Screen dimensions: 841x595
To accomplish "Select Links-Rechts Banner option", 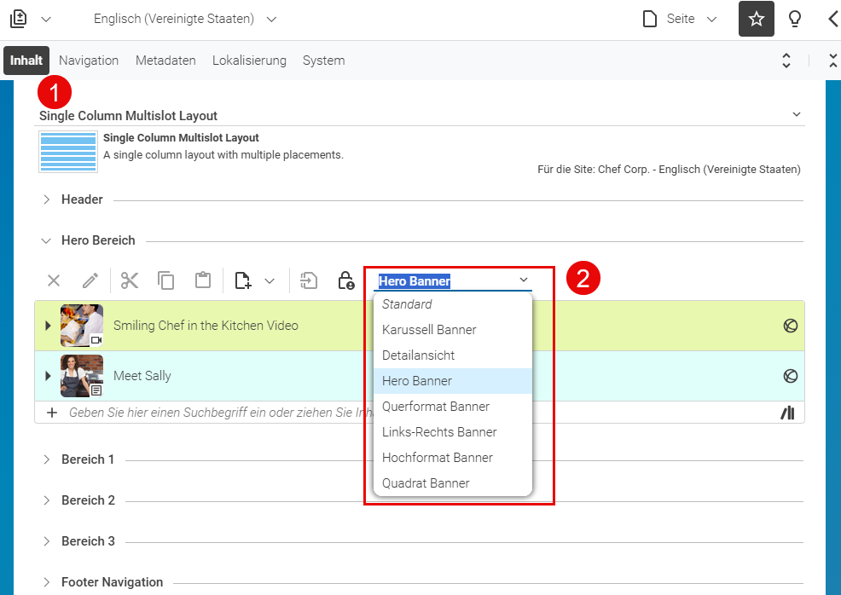I will 453,432.
